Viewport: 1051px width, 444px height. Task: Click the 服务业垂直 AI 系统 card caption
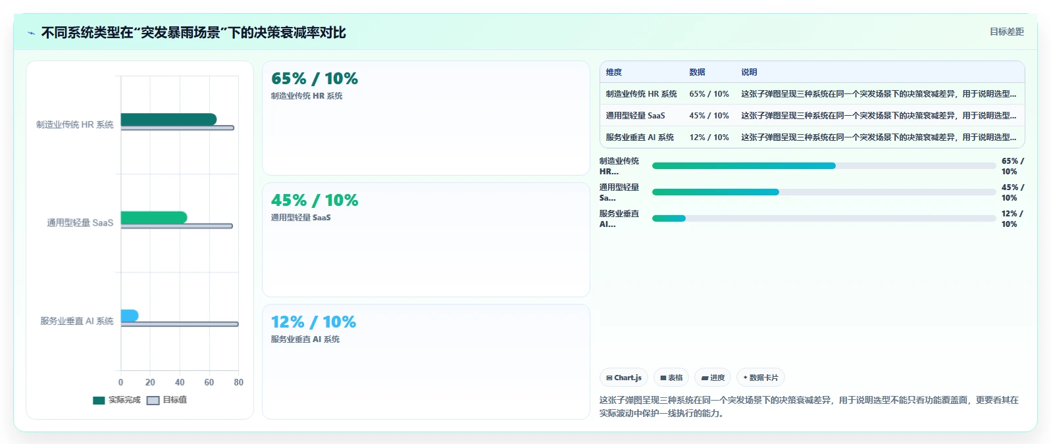pos(305,339)
